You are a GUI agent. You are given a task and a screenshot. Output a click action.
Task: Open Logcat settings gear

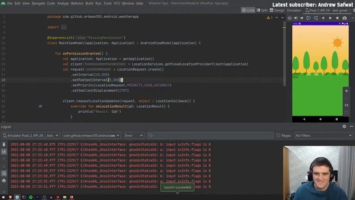pyautogui.click(x=344, y=127)
